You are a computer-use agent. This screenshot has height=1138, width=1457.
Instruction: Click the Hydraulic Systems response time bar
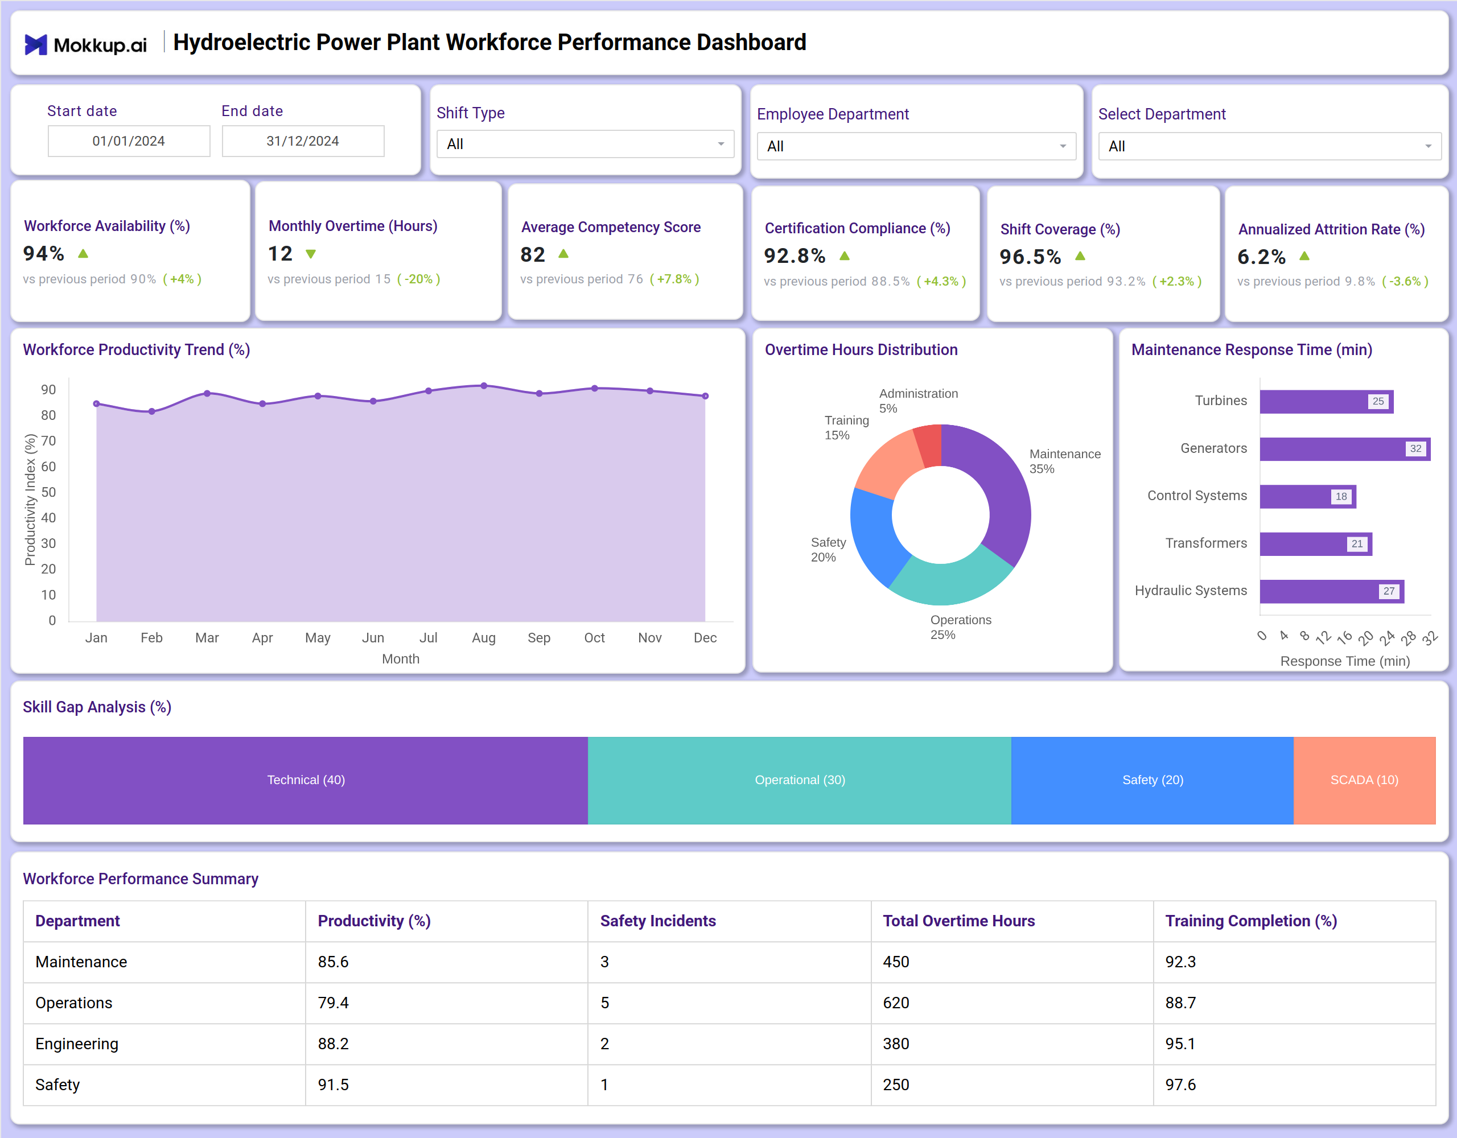pos(1332,591)
